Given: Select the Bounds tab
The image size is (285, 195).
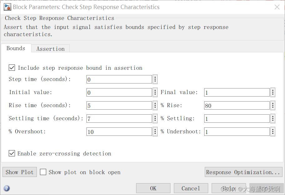Looking at the screenshot, I should (16, 48).
